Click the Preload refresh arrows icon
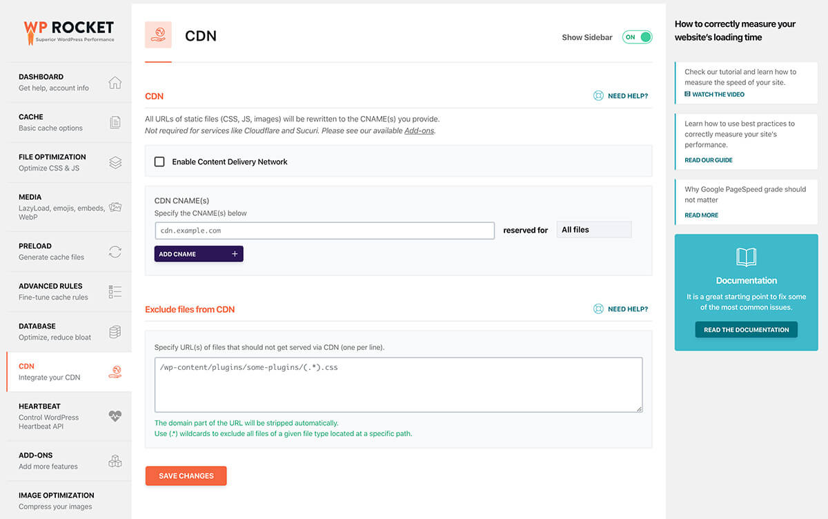828x519 pixels. (115, 252)
